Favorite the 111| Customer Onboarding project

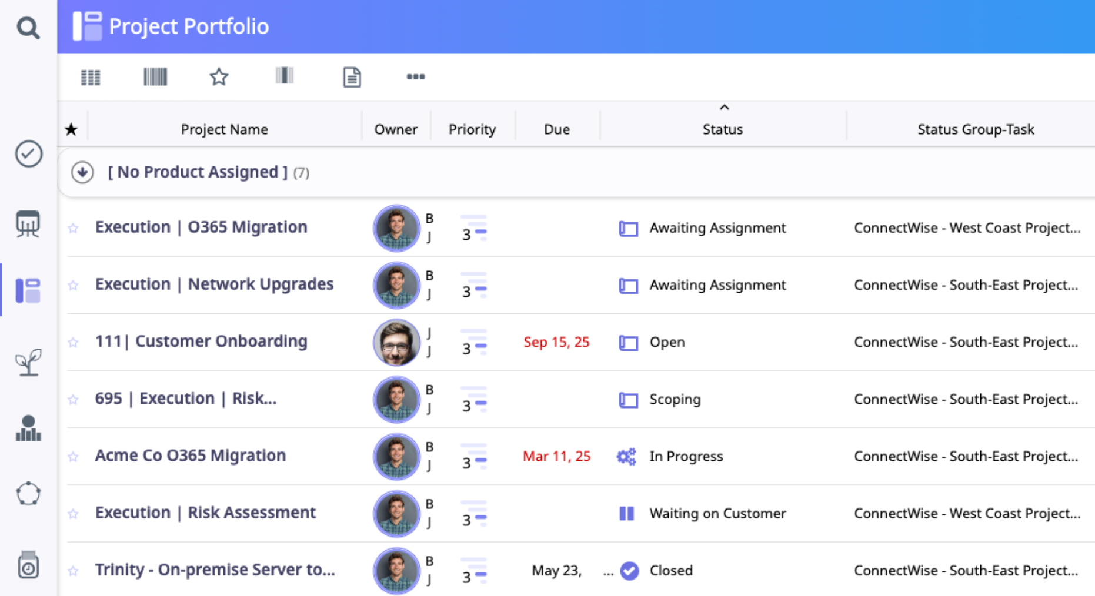73,342
